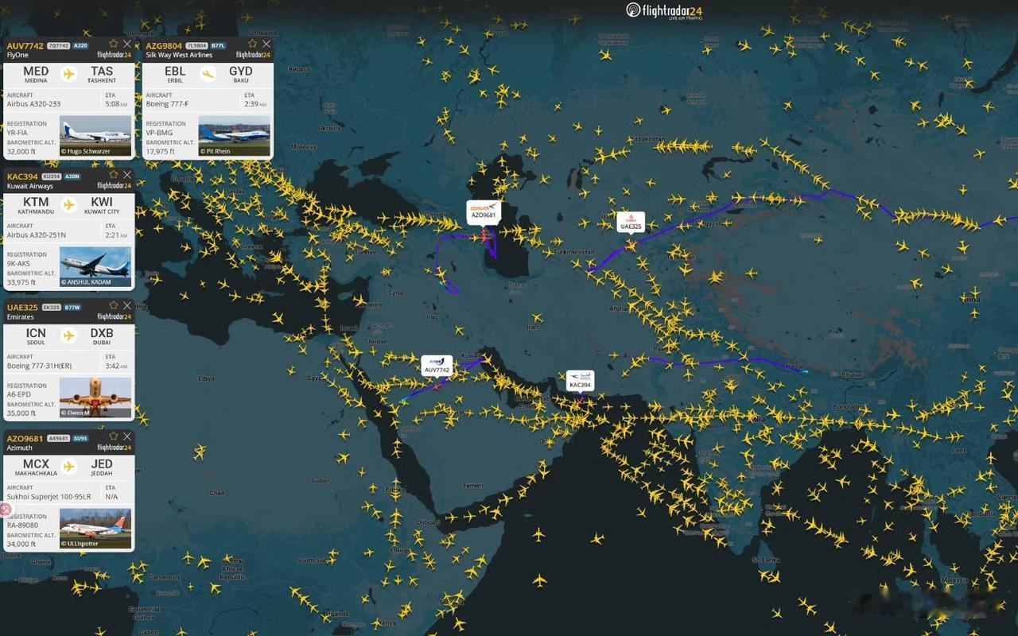Select the KWI Kuwait City destination airport
Screen dimensions: 1018x636
[102, 204]
